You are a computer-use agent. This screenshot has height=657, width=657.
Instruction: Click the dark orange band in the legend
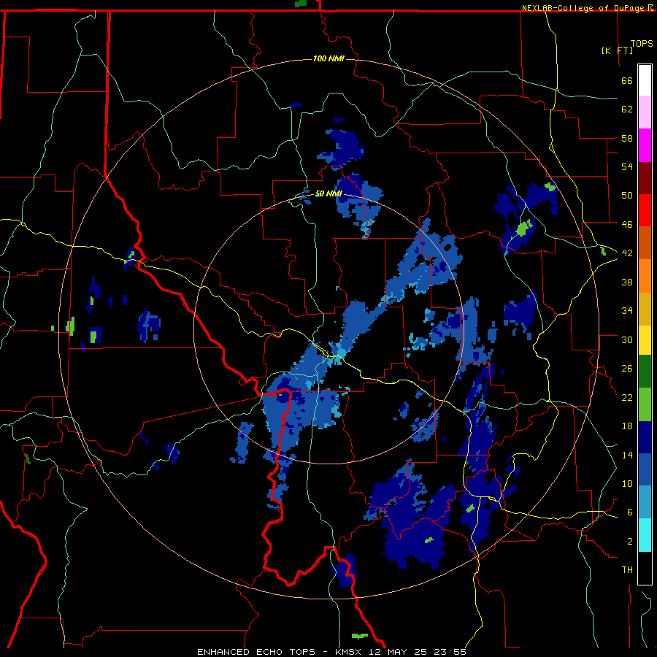tap(645, 243)
